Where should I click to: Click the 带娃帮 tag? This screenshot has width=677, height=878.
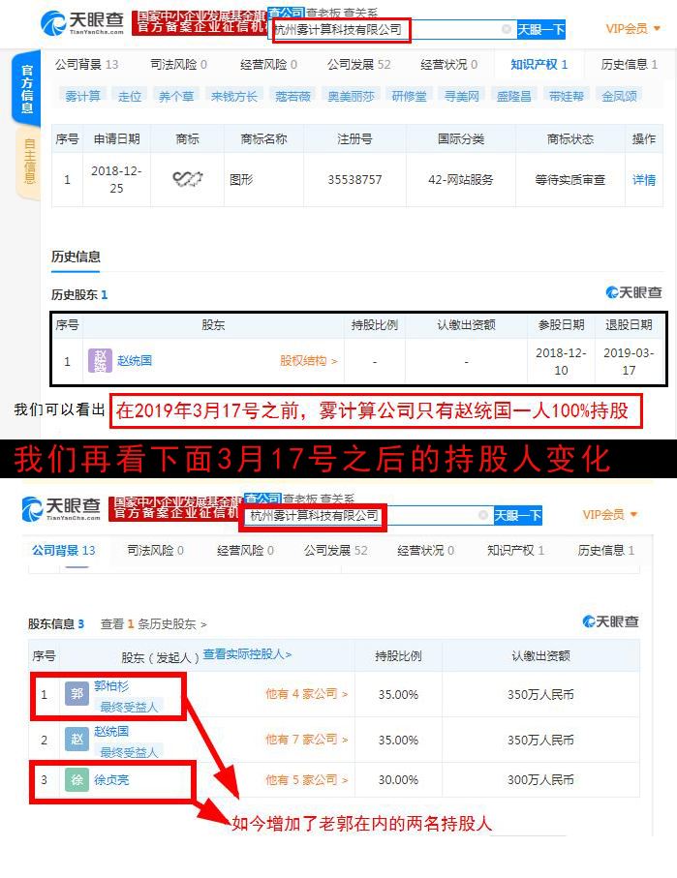[566, 96]
